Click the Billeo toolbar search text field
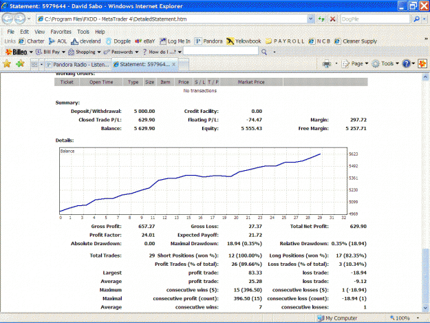 pyautogui.click(x=221, y=51)
